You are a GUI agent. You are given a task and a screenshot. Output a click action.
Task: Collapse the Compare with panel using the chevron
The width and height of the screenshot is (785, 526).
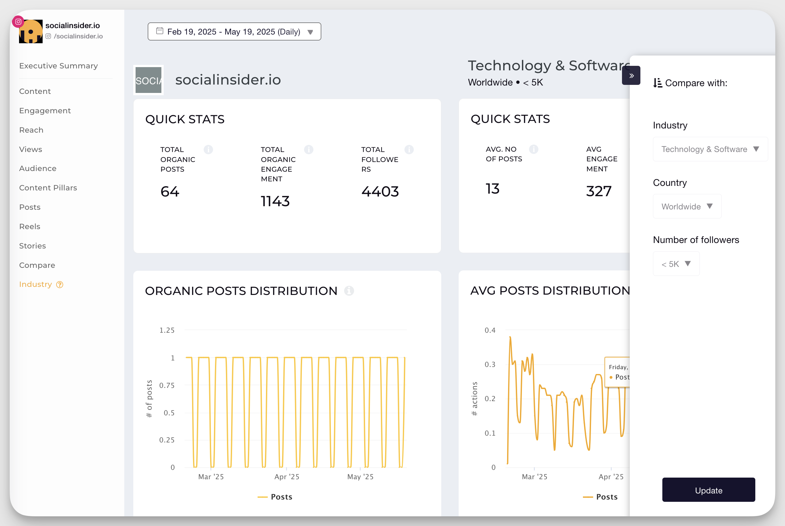(x=631, y=75)
